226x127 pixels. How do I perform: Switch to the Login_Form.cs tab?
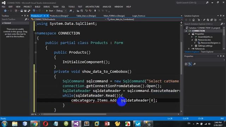[x=139, y=16]
